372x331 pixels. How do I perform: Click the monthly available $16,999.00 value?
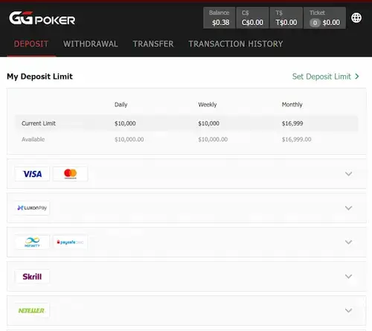pos(296,139)
